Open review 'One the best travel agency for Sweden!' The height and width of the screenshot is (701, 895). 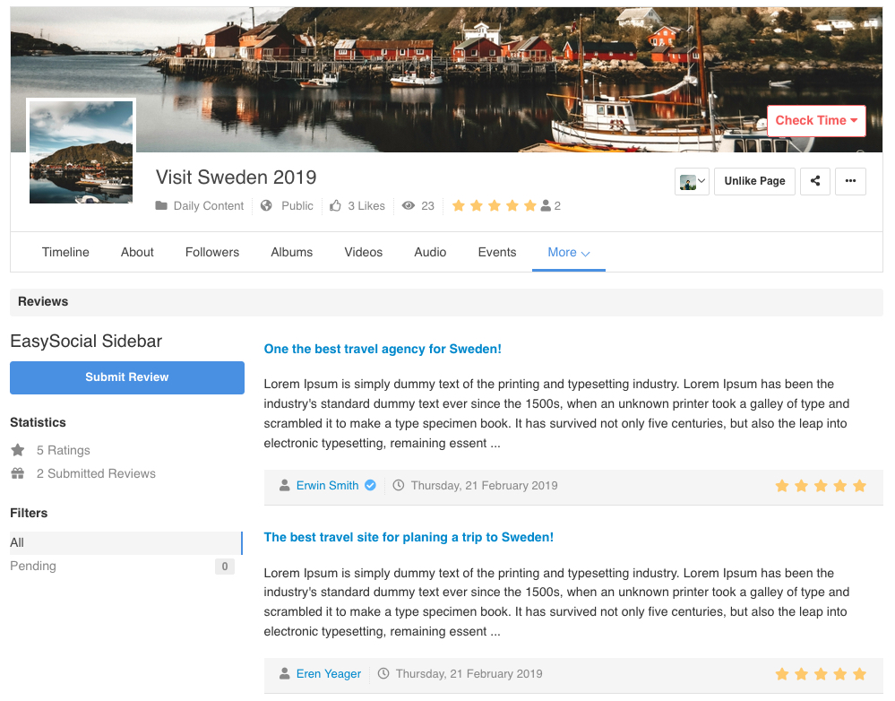(383, 349)
